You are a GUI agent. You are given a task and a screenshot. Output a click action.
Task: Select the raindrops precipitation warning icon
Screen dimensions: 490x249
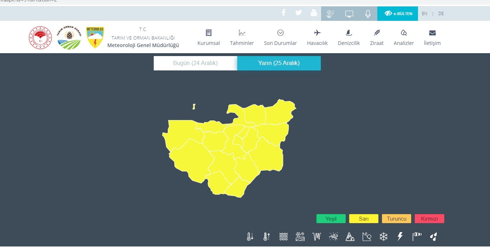pyautogui.click(x=433, y=236)
